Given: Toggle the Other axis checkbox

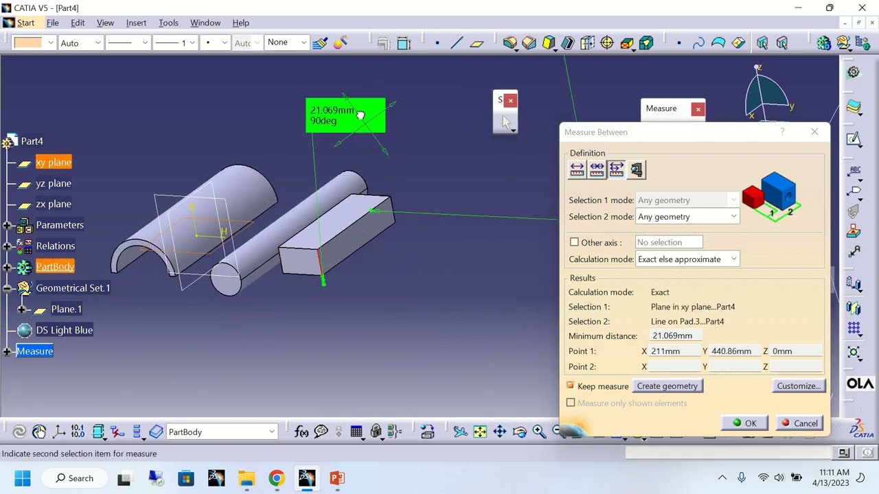Looking at the screenshot, I should tap(575, 242).
